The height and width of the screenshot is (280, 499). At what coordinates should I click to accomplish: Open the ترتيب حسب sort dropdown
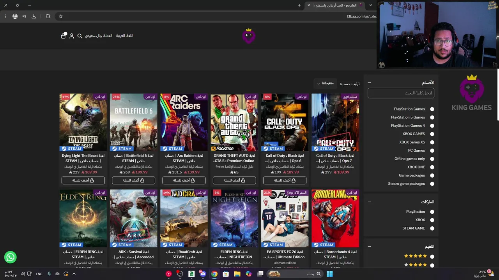pyautogui.click(x=325, y=84)
